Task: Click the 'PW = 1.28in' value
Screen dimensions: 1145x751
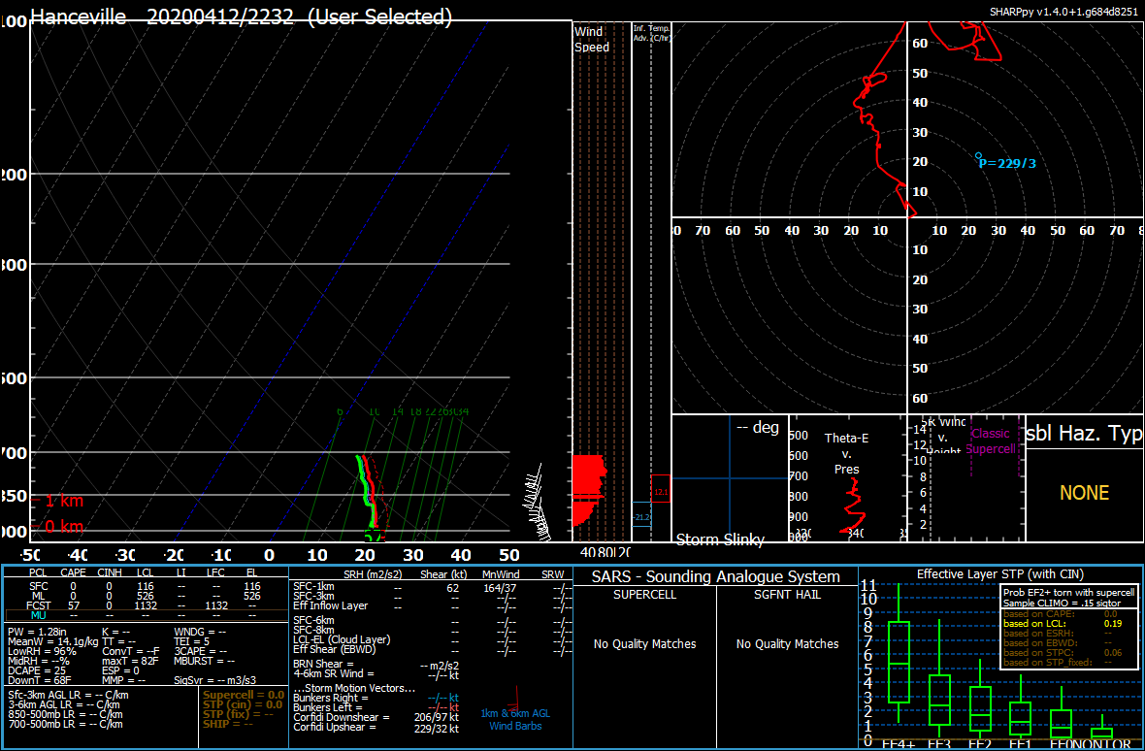Action: pos(36,631)
